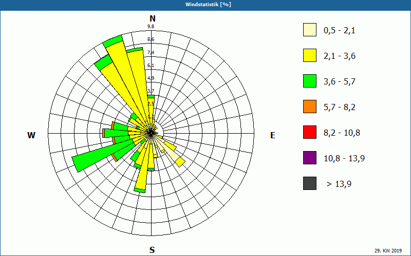Click the legend label '> 13,9'
Viewport: 411px width, 256px height.
click(339, 184)
